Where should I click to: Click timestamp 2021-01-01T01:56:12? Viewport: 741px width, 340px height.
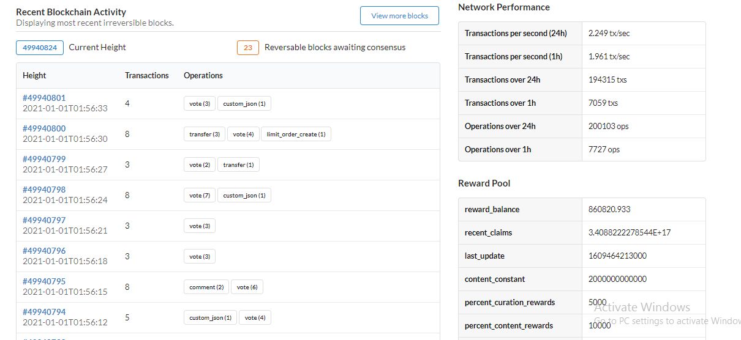click(65, 322)
